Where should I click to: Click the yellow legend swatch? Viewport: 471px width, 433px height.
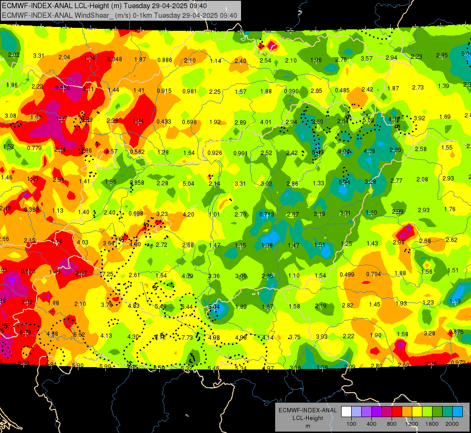pos(417,412)
